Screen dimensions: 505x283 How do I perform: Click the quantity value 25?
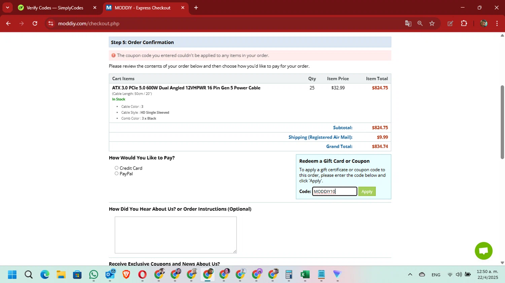pos(312,88)
